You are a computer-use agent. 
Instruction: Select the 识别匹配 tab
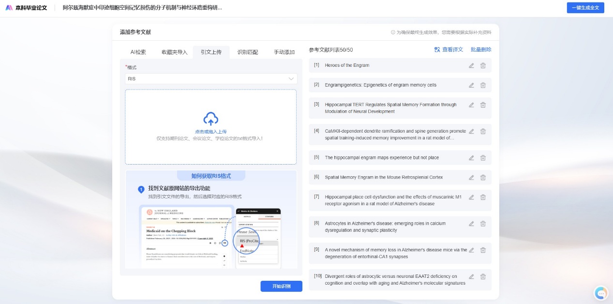(247, 52)
